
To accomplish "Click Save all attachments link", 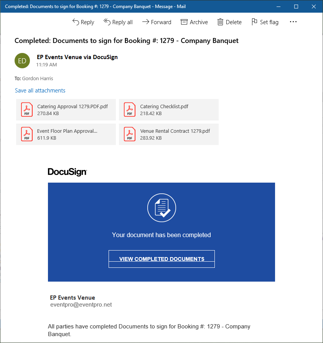I will click(40, 91).
